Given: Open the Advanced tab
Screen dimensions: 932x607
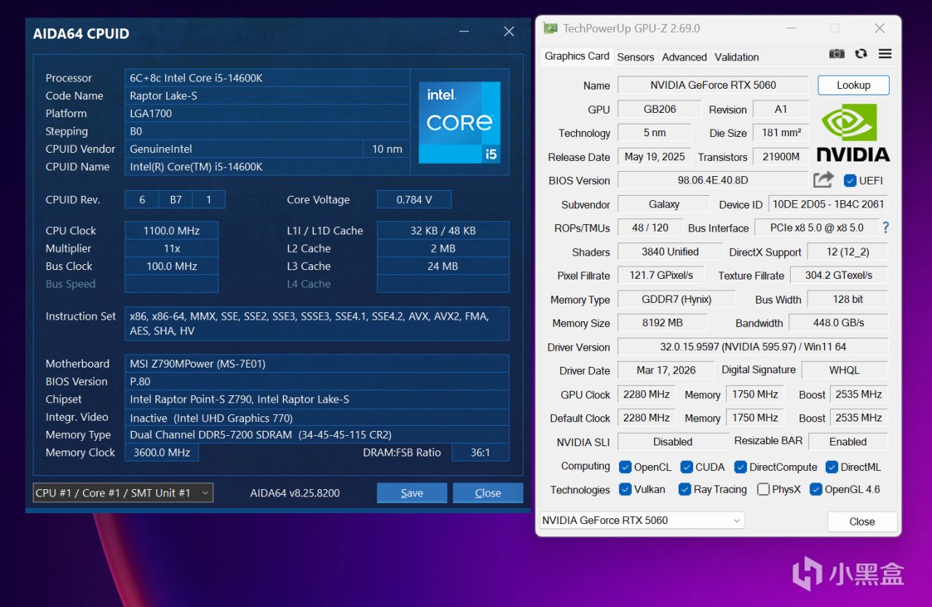Looking at the screenshot, I should (684, 57).
